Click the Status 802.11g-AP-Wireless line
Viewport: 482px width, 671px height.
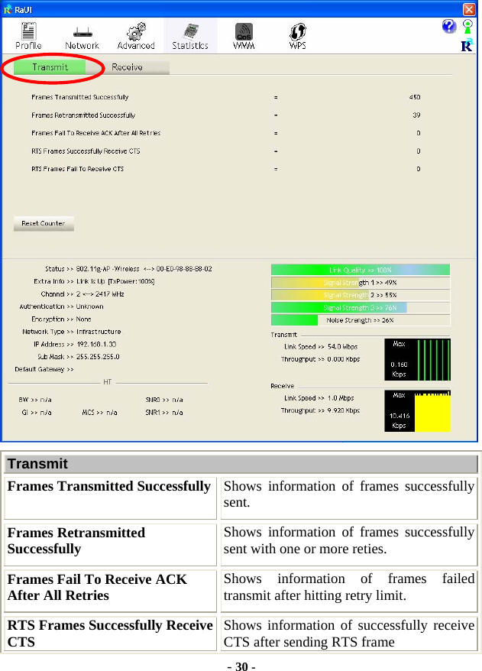point(129,269)
